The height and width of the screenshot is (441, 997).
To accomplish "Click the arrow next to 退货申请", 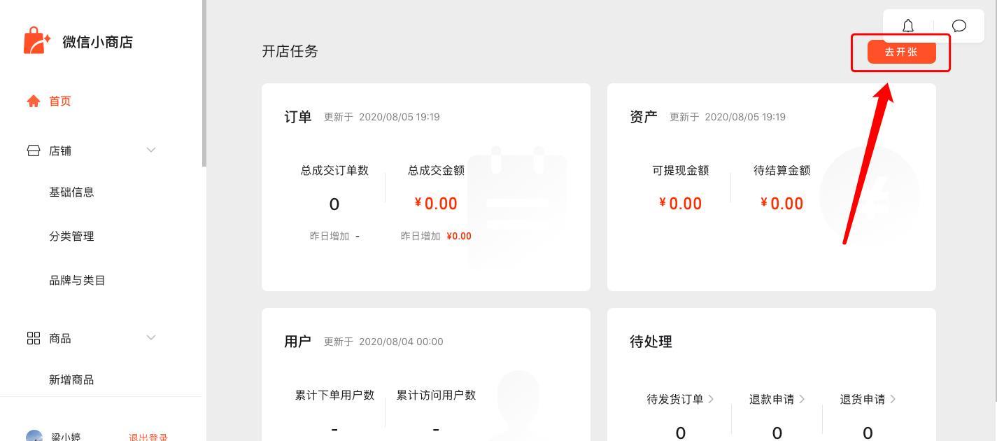I will tap(893, 399).
